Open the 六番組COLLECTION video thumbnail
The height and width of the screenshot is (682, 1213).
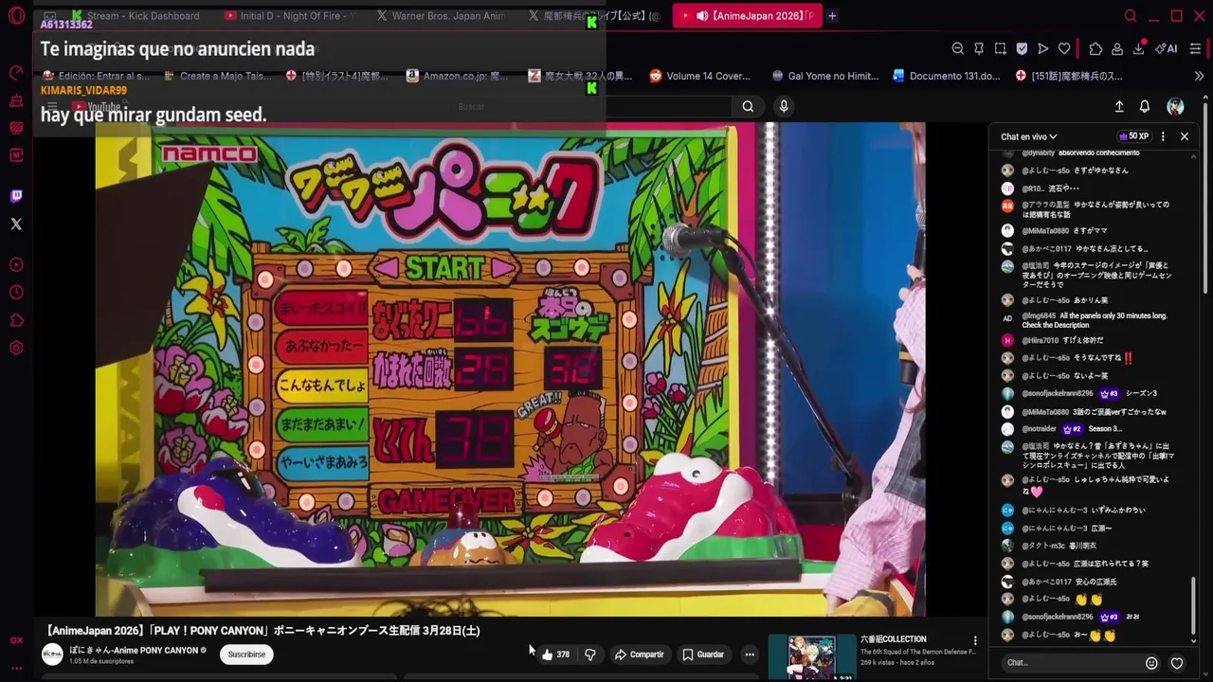[813, 657]
